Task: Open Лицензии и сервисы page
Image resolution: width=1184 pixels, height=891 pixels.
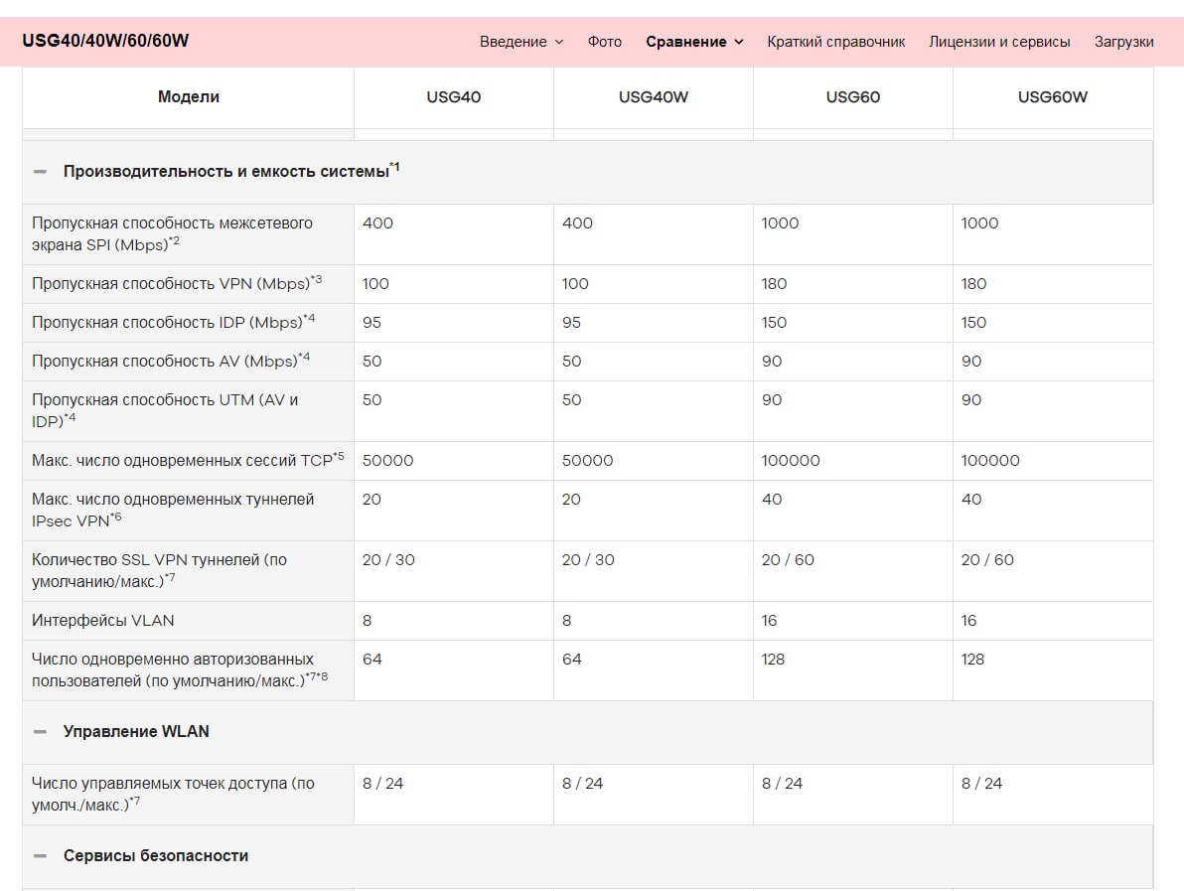Action: click(999, 42)
